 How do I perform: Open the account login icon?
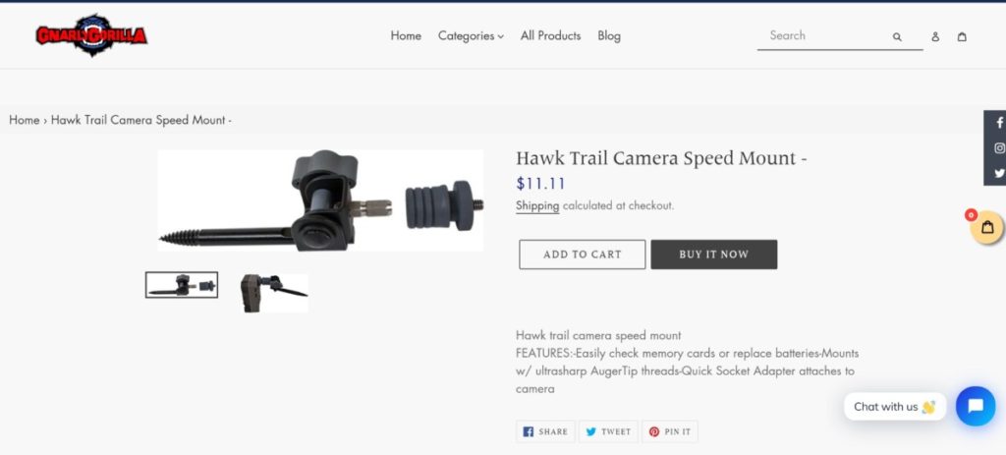click(x=935, y=36)
